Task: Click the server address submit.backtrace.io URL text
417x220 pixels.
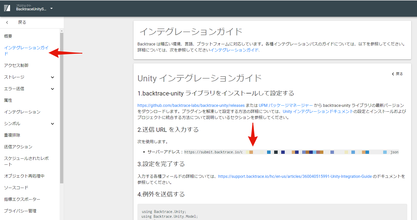Action: [291, 152]
